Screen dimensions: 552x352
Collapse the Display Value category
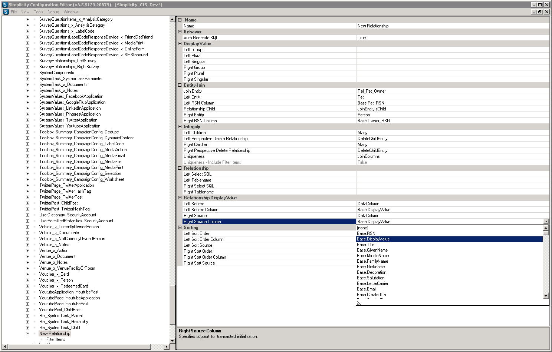[x=180, y=44]
